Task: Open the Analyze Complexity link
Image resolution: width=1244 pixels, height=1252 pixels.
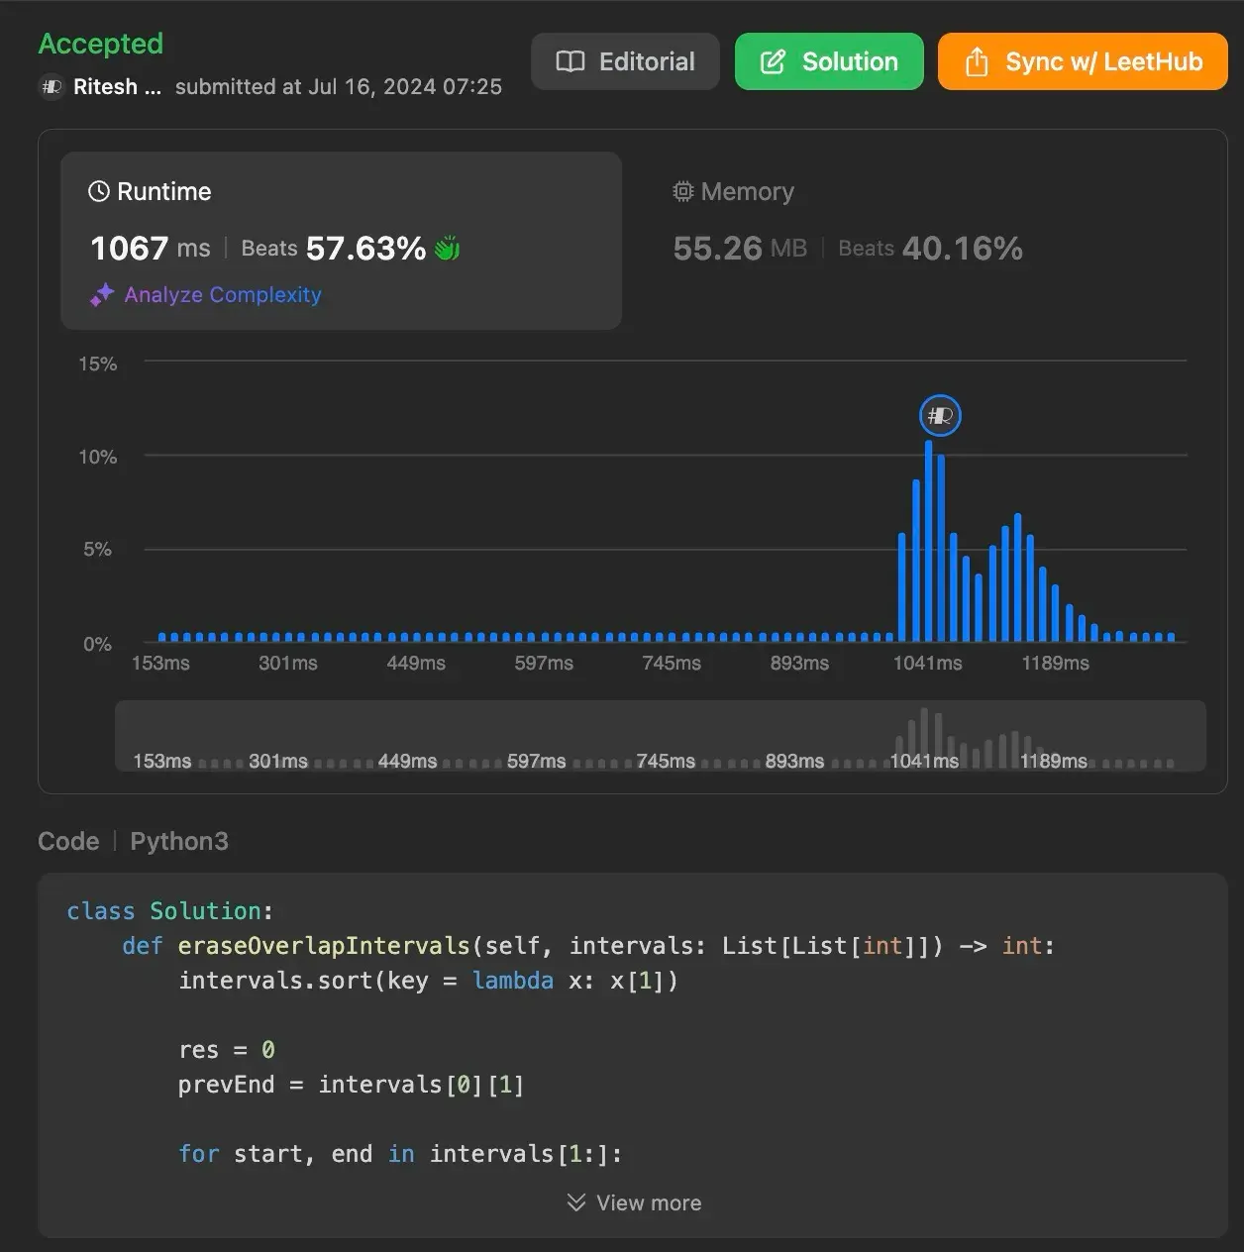Action: click(x=222, y=295)
